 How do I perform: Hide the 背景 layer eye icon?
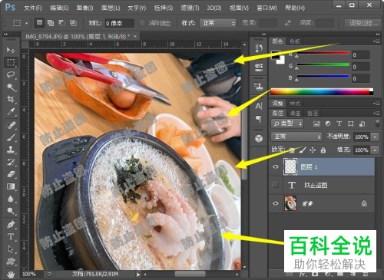276,203
